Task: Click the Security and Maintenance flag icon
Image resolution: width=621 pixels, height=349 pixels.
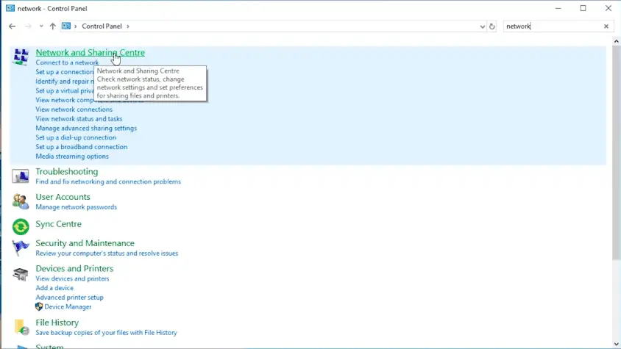Action: (20, 248)
